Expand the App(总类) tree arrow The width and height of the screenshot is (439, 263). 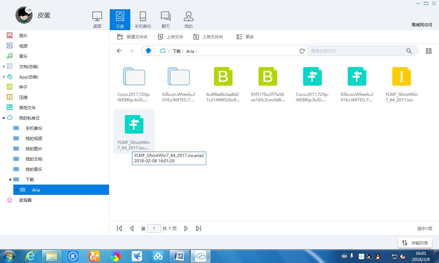(x=4, y=77)
